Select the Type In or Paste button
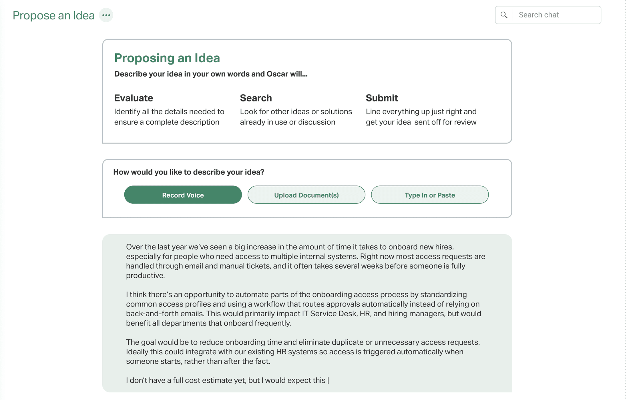 (430, 195)
